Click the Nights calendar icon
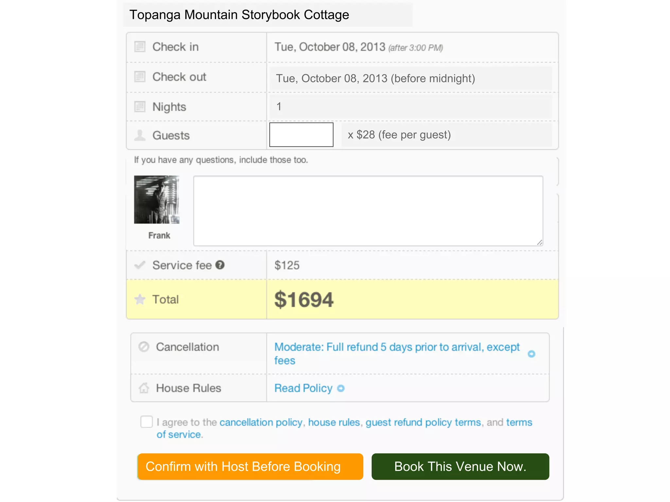 point(140,107)
